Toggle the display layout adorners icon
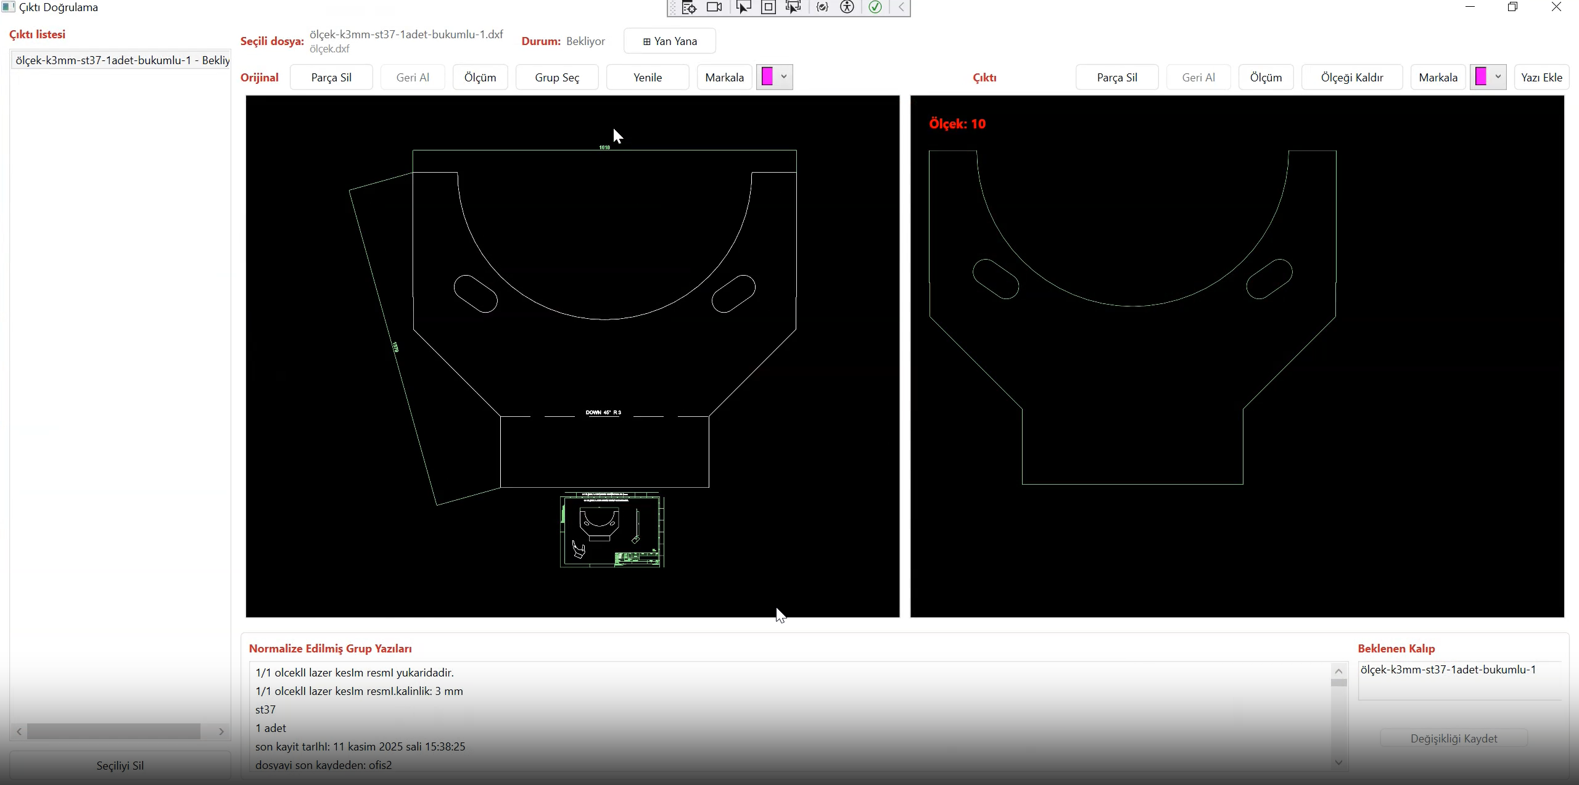Screen dimensions: 1579x785 pyautogui.click(x=768, y=7)
